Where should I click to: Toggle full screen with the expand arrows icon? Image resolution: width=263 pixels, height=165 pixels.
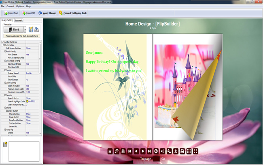[x=195, y=151]
